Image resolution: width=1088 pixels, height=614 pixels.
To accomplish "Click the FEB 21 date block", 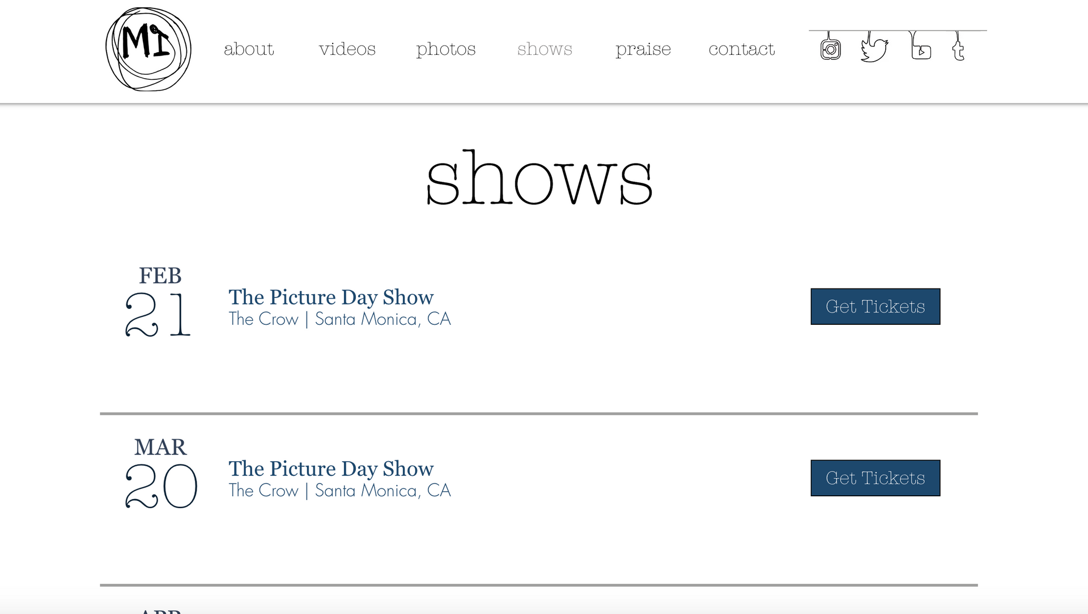I will 159,302.
